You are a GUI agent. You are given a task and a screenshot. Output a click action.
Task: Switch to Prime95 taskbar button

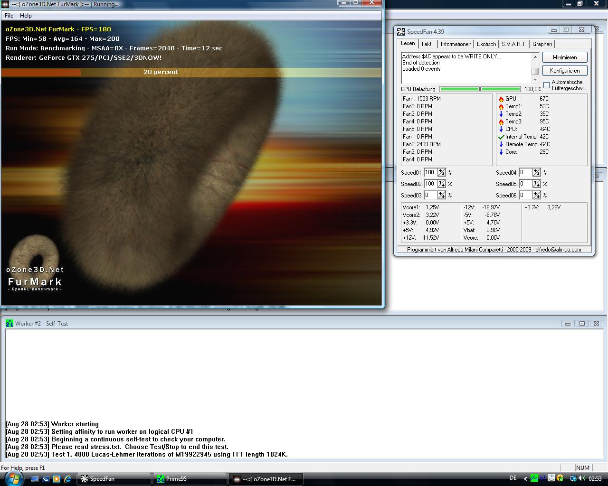pyautogui.click(x=190, y=479)
